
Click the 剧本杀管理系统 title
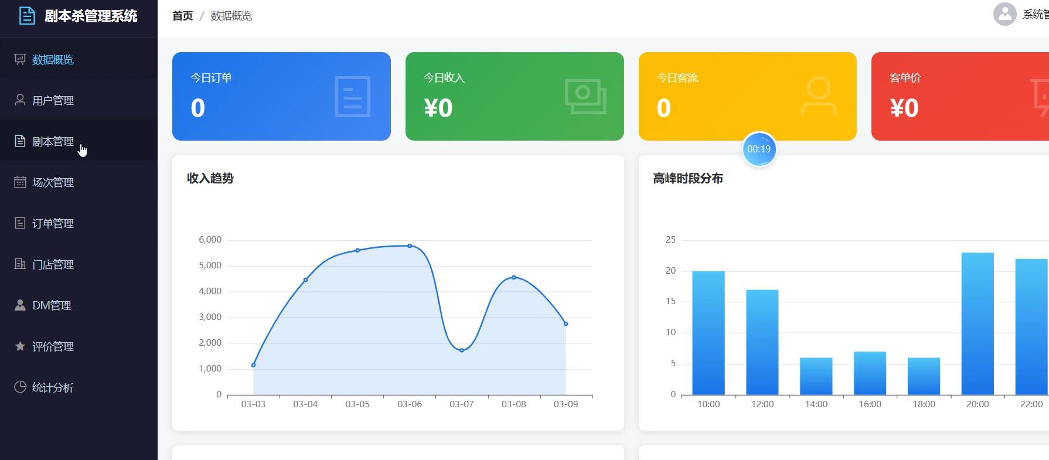point(91,16)
